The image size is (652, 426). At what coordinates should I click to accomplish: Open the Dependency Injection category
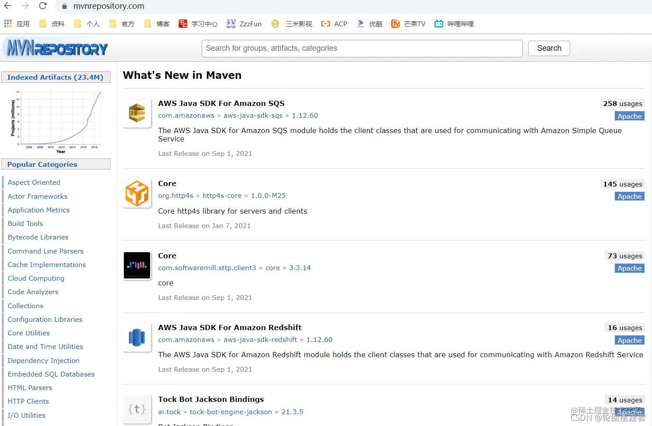pyautogui.click(x=43, y=360)
